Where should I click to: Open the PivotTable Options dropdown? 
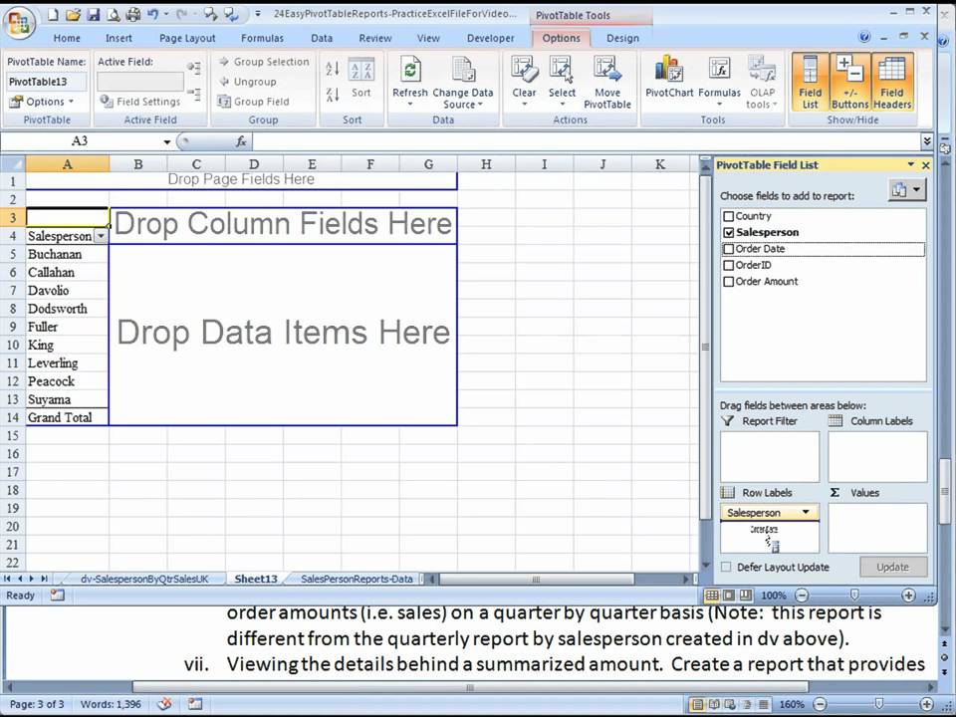click(x=42, y=102)
